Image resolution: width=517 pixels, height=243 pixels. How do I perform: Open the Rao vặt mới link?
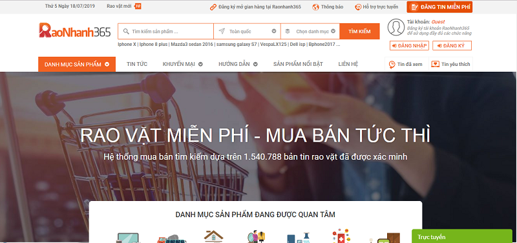[x=119, y=6]
